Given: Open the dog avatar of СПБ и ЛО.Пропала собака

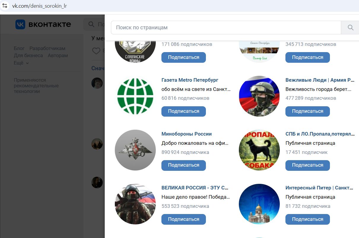Looking at the screenshot, I should [x=259, y=150].
